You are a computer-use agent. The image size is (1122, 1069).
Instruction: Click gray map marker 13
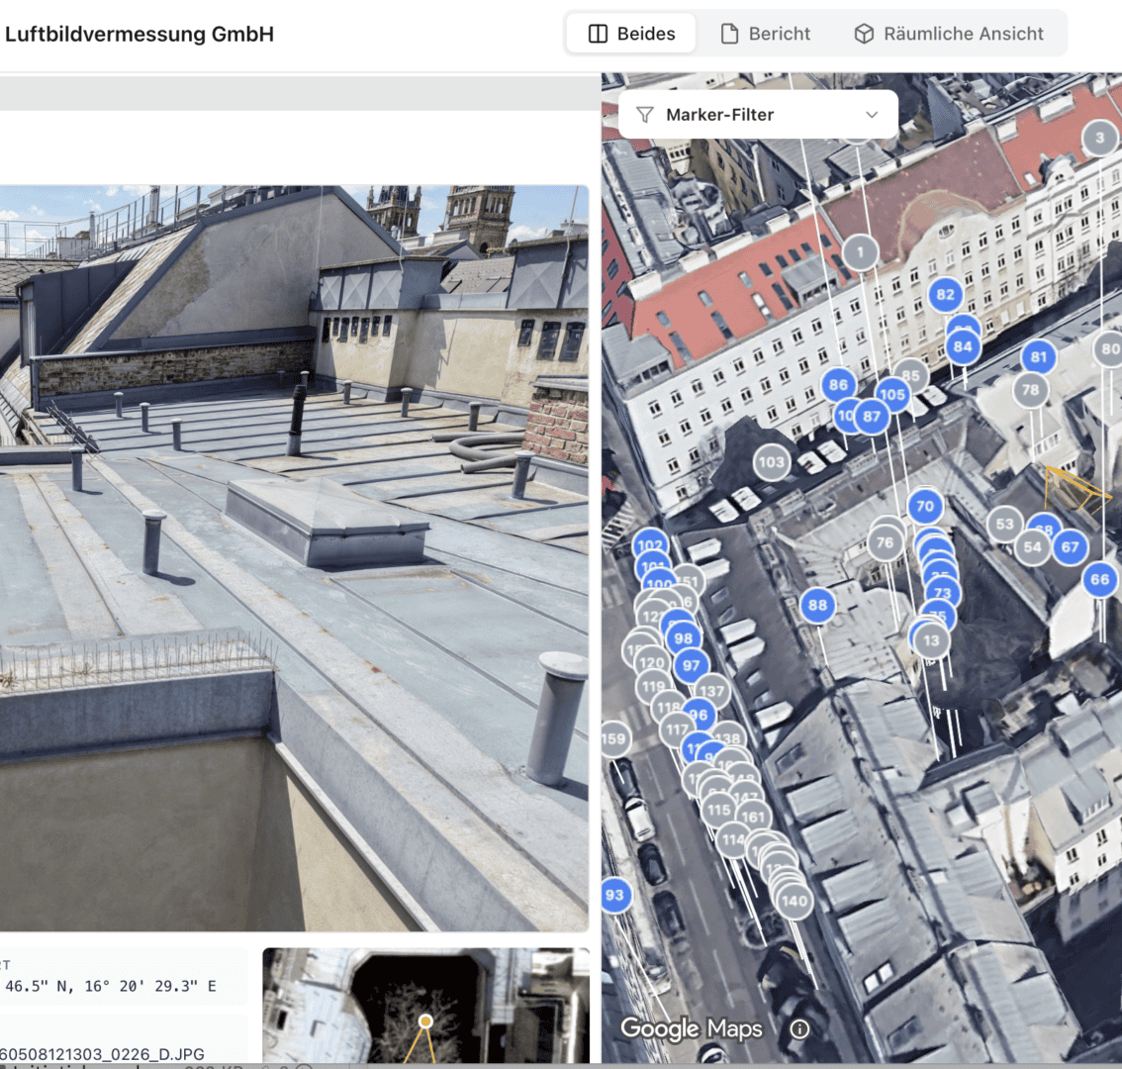click(931, 640)
